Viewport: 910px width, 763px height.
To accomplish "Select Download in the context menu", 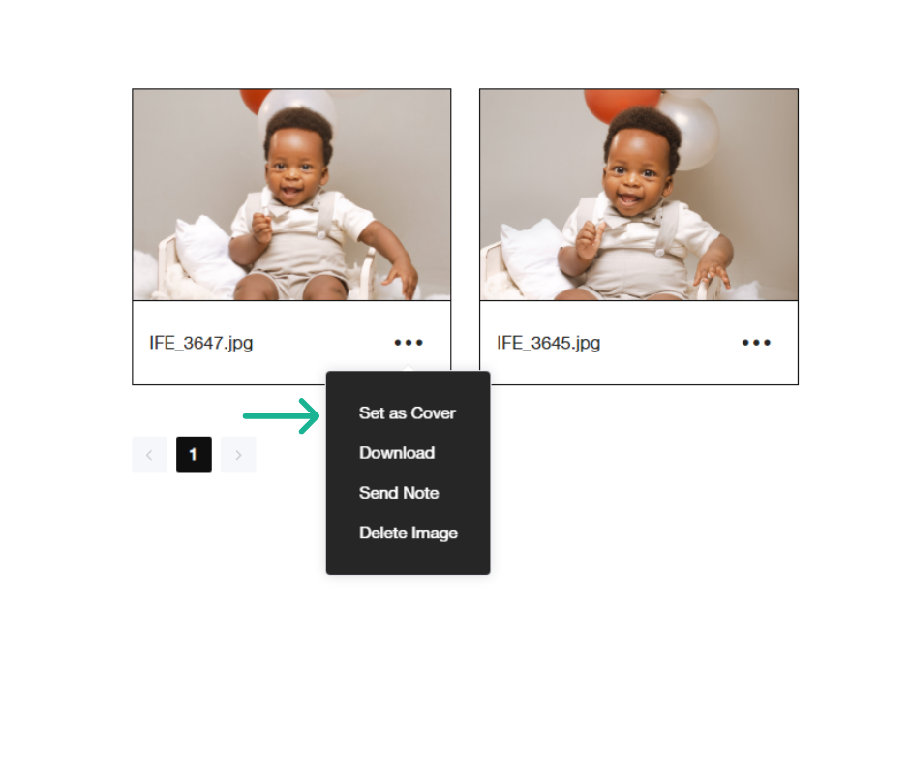I will 397,453.
